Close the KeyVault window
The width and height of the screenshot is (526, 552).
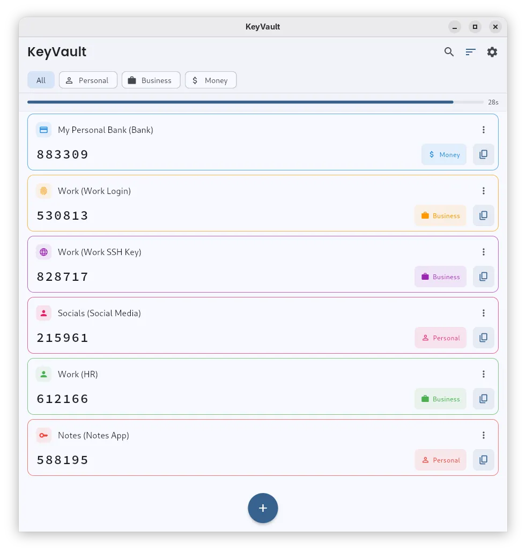pos(495,27)
